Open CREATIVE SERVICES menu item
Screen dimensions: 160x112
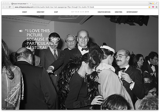104,12
